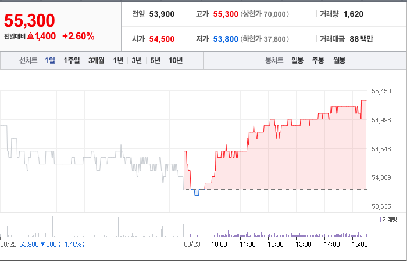Screen dimensions: 407x261
Task: Open the 월봉 candlestick chart
Action: [339, 60]
